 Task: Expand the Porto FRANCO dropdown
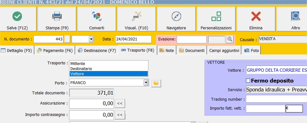click(146, 83)
